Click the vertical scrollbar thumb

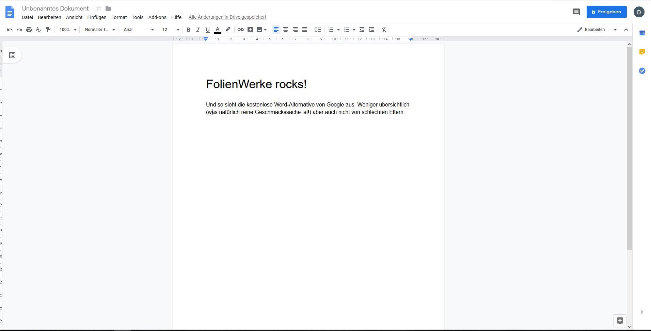[629, 148]
